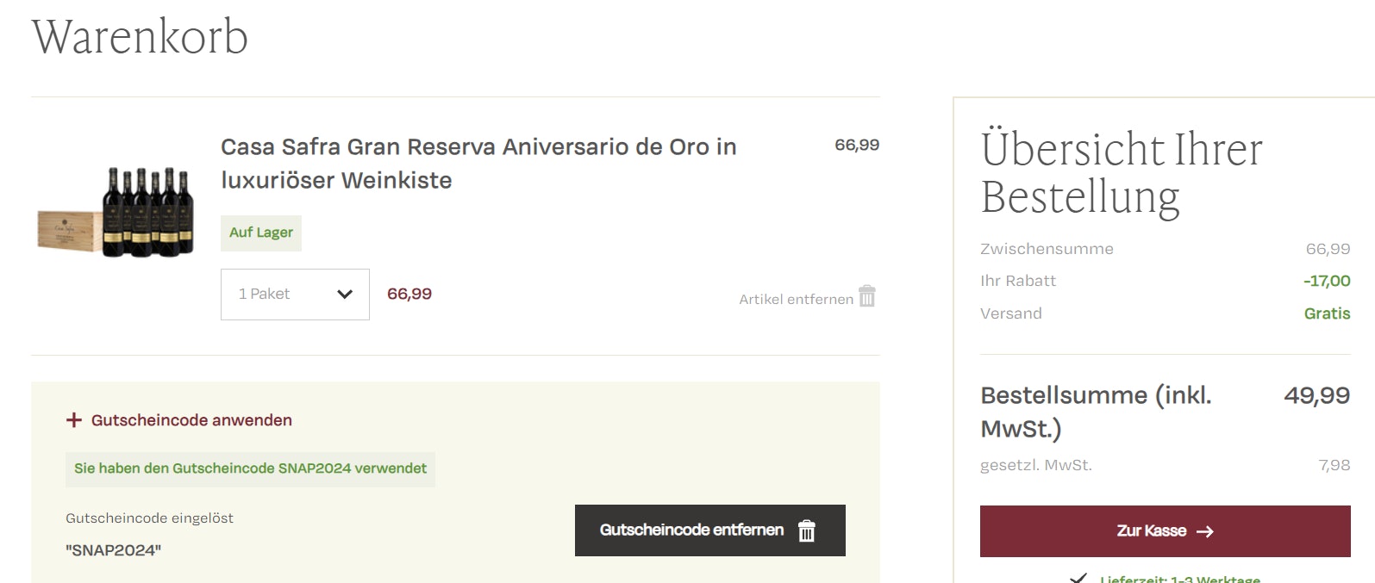Click the plus icon beside Gutscheincode anwenden
The width and height of the screenshot is (1375, 583).
[x=74, y=420]
